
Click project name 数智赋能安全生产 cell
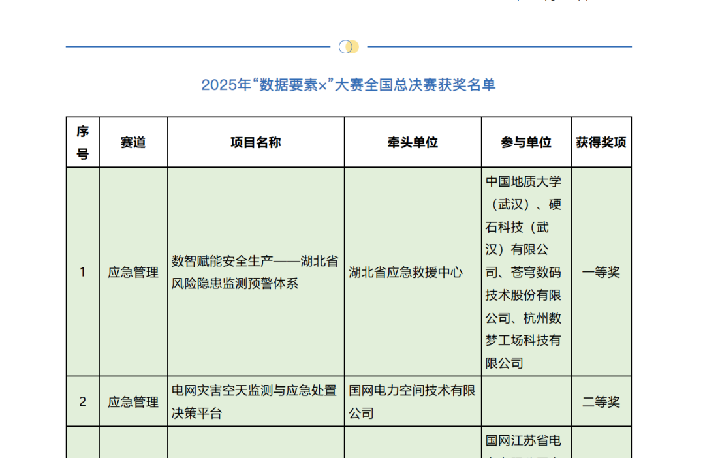[255, 272]
